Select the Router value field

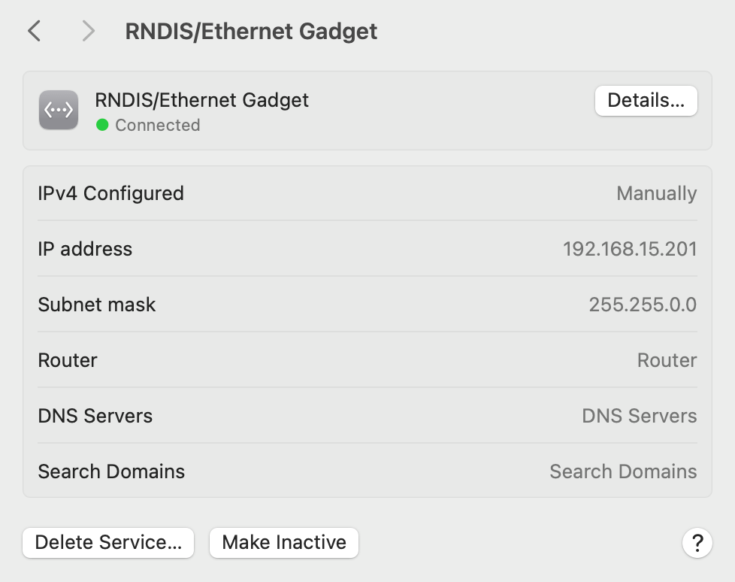pos(667,360)
